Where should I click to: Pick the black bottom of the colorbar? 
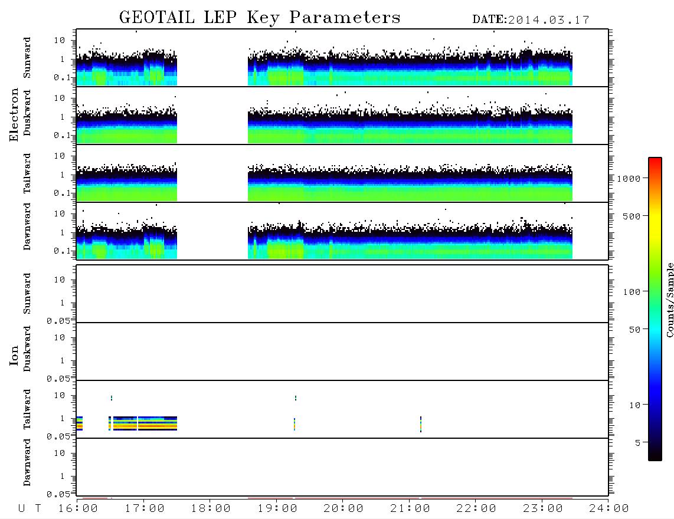pos(655,455)
